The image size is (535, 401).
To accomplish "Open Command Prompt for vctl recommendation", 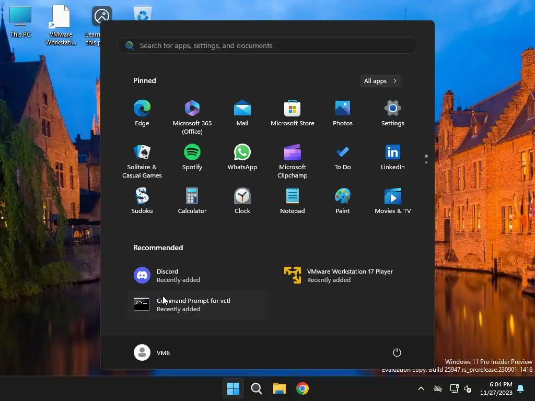I will coord(197,305).
